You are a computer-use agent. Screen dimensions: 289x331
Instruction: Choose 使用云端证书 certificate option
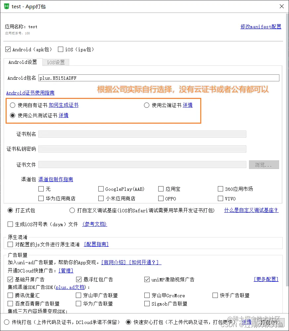147,105
